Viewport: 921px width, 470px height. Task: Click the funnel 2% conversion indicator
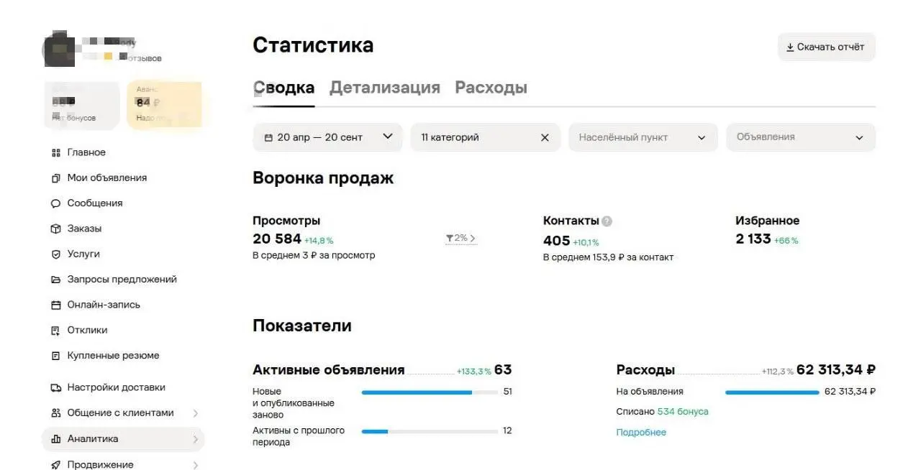(x=461, y=238)
